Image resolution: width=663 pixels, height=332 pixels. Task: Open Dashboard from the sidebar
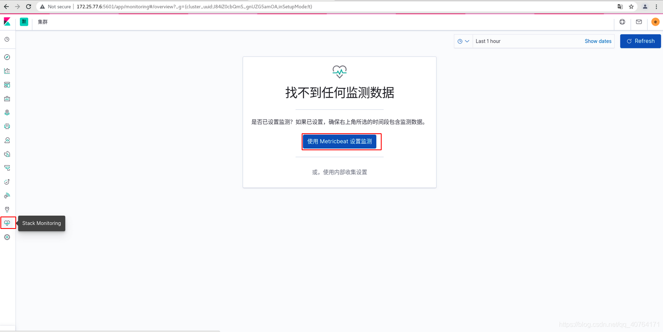(7, 85)
